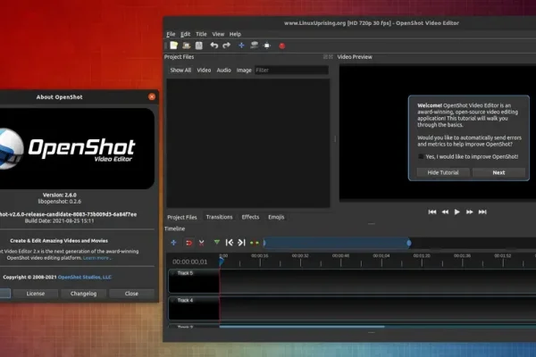The height and width of the screenshot is (357, 536).
Task: Jump to start in the video preview
Action: (x=432, y=212)
